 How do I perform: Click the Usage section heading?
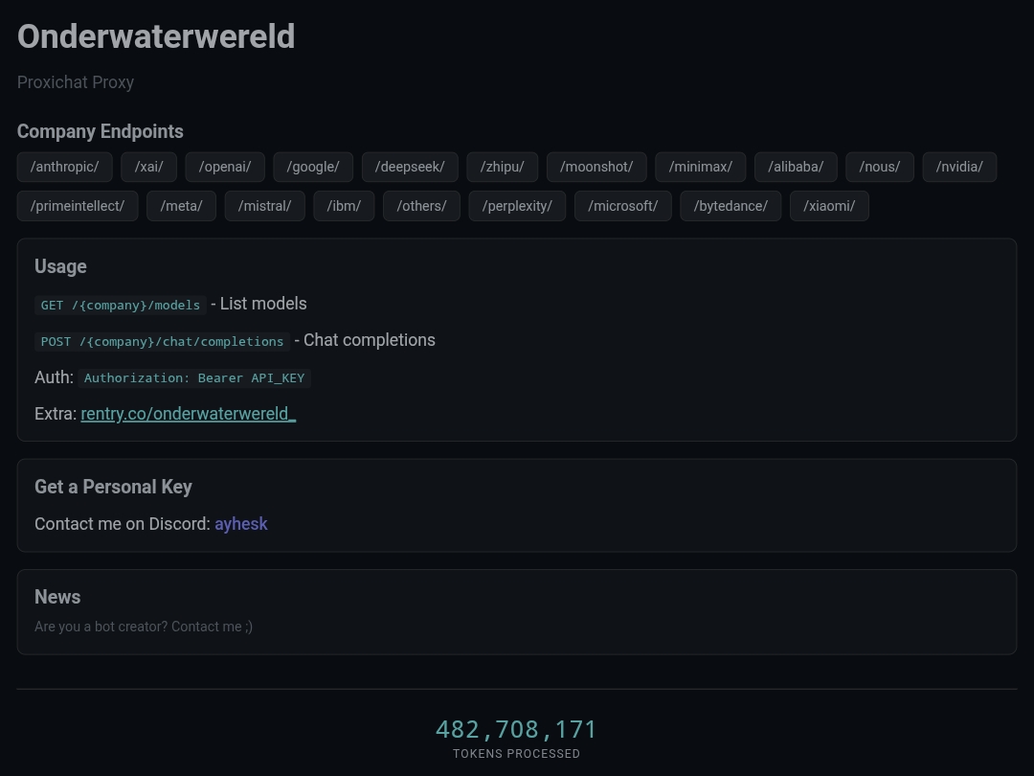pyautogui.click(x=60, y=266)
